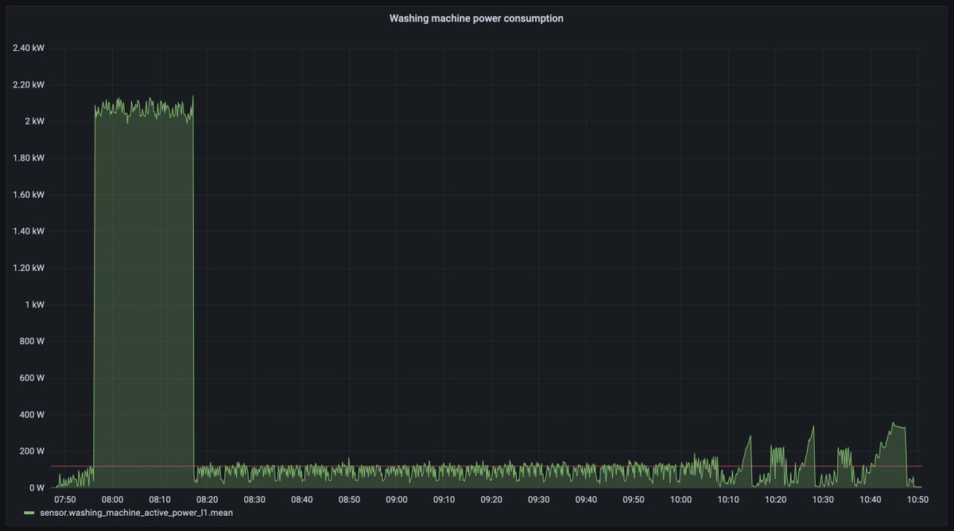The height and width of the screenshot is (531, 954).
Task: Click the 1 kW y-axis label
Action: [x=34, y=304]
